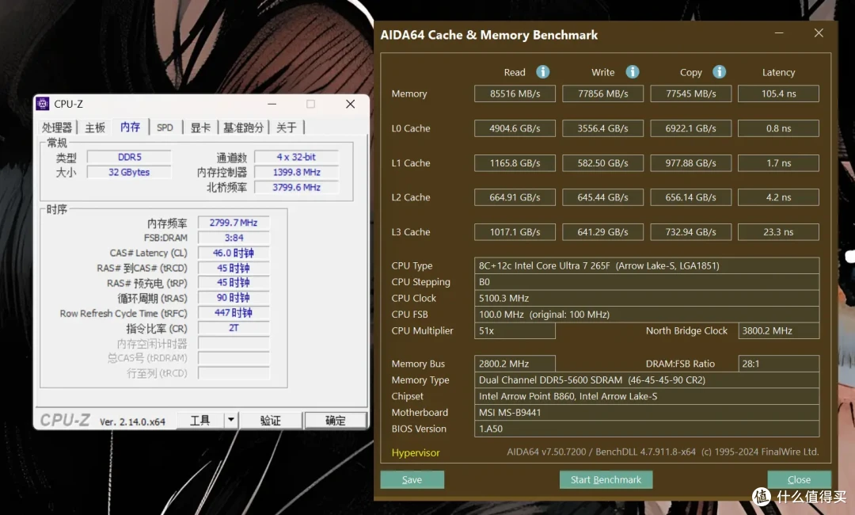This screenshot has height=515, width=855.
Task: Click the 4 x 32-bit channel field in CPU-Z
Action: pyautogui.click(x=296, y=157)
